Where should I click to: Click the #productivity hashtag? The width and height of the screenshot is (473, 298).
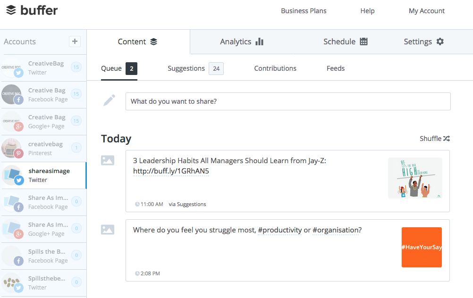click(x=279, y=230)
